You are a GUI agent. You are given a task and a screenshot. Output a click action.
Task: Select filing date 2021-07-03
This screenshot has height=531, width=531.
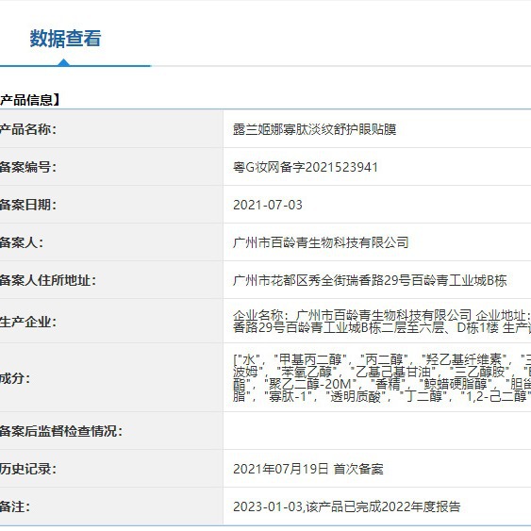(x=268, y=205)
